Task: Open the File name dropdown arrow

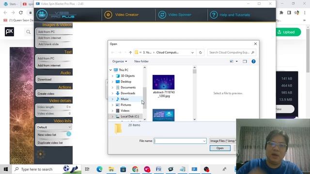Action: [x=204, y=141]
